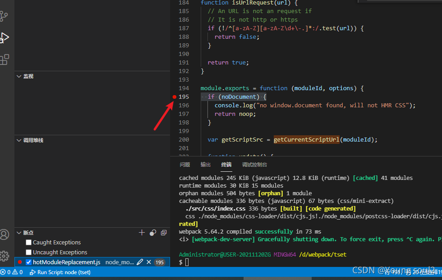Click 'module.exports' on line 194
442x280 pixels.
click(225, 88)
